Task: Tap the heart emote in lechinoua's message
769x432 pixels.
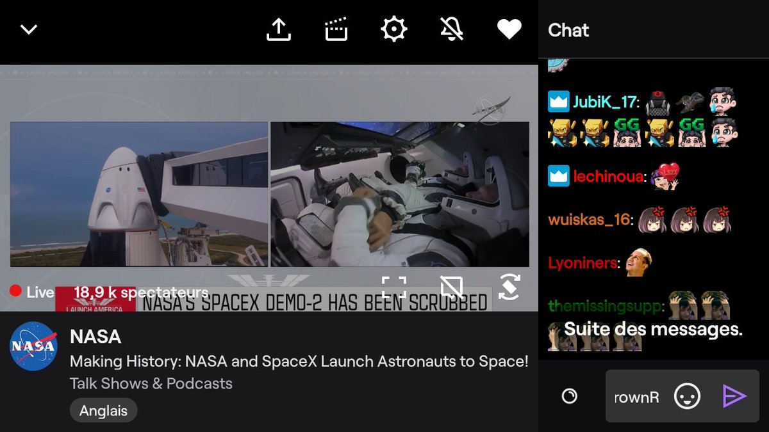Action: point(665,176)
